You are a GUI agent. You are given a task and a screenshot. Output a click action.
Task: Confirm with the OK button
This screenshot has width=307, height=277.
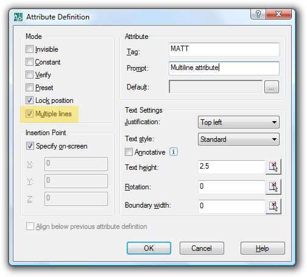(149, 248)
